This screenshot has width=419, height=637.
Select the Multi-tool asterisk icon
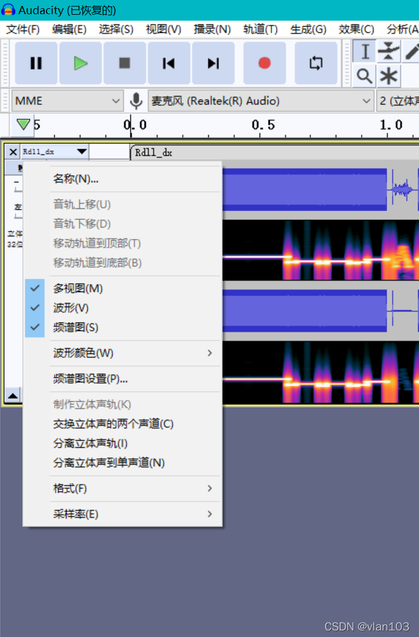[388, 76]
